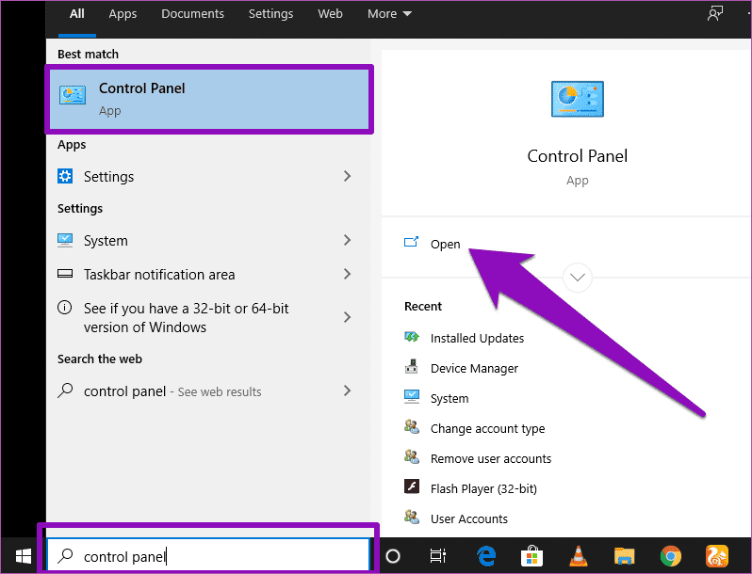The image size is (752, 574).
Task: Switch to the Web tab
Action: pos(330,14)
